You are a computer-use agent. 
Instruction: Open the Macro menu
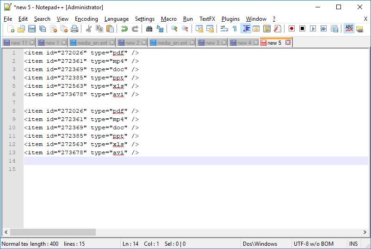pos(169,19)
